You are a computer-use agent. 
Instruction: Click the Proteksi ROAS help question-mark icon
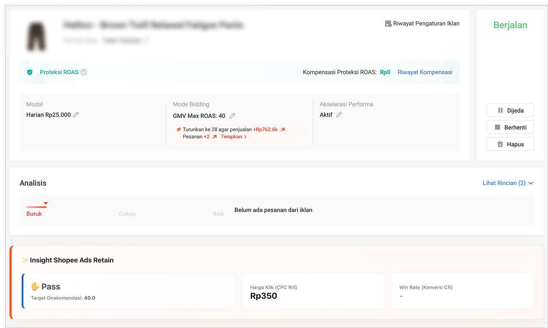coord(84,72)
